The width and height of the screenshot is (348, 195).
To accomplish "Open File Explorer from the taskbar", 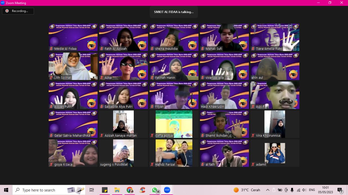I will [x=117, y=190].
